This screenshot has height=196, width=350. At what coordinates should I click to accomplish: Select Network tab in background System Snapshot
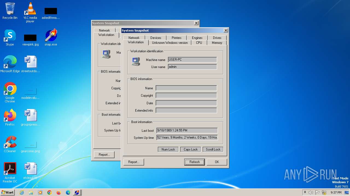[x=104, y=30]
